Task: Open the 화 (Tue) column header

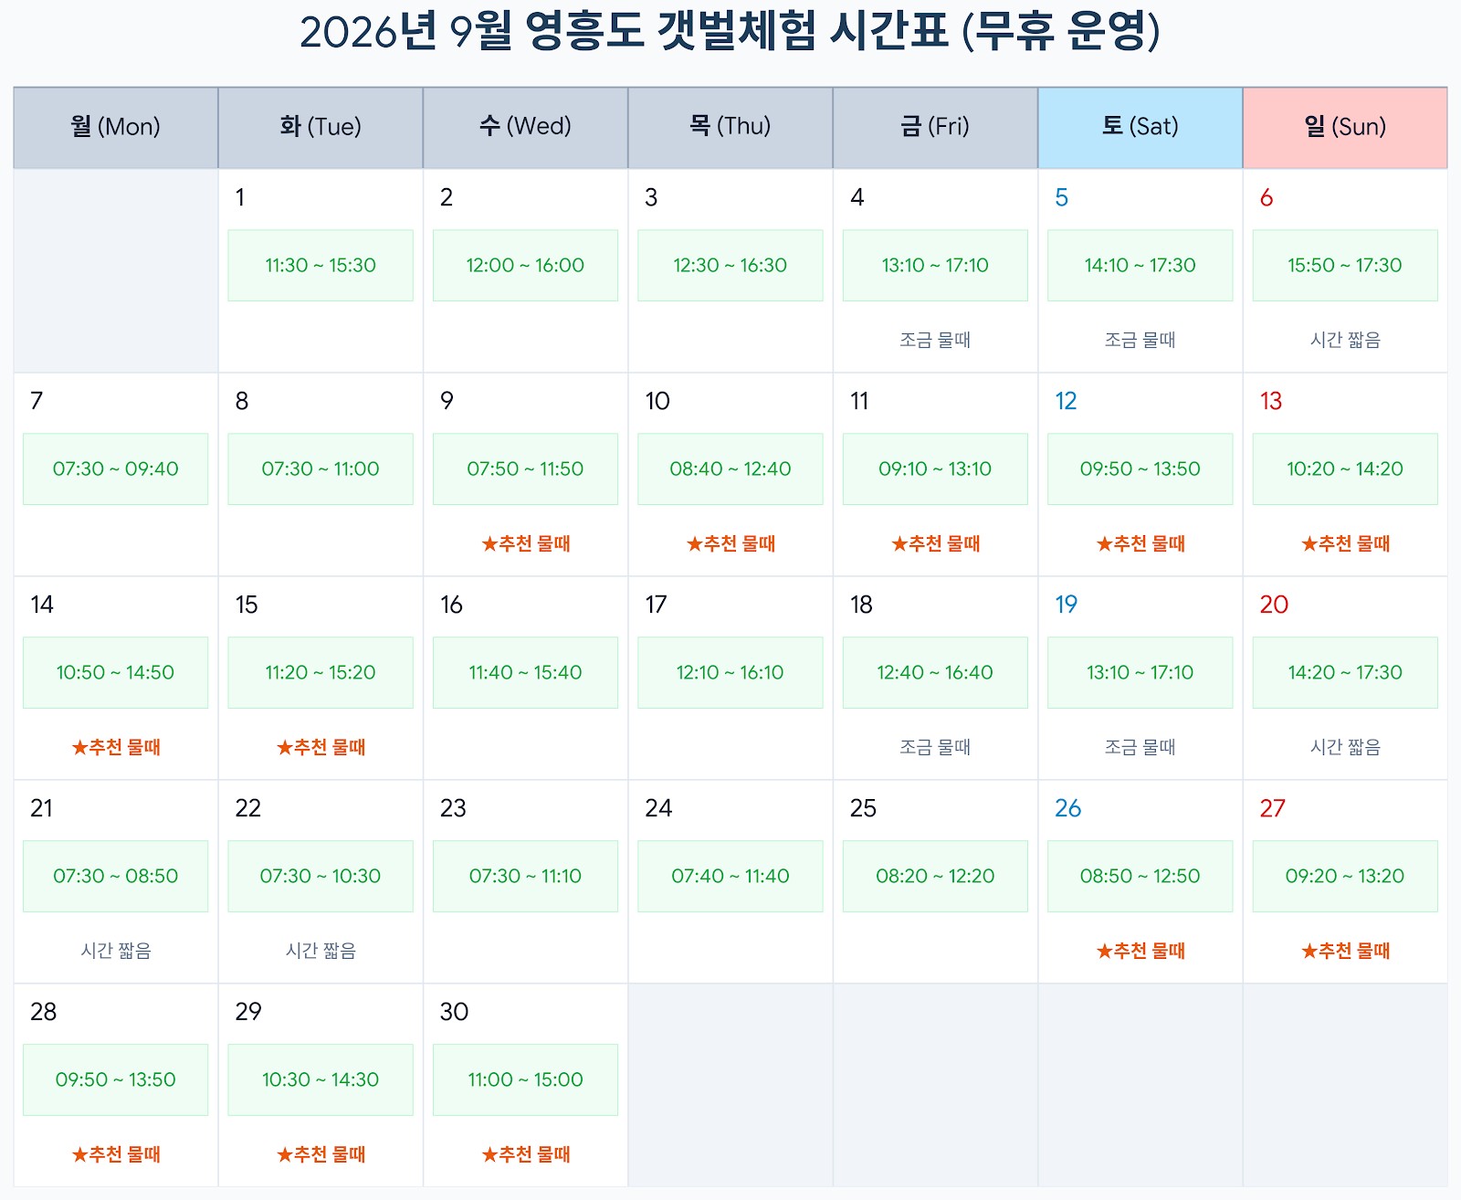Action: [x=321, y=127]
